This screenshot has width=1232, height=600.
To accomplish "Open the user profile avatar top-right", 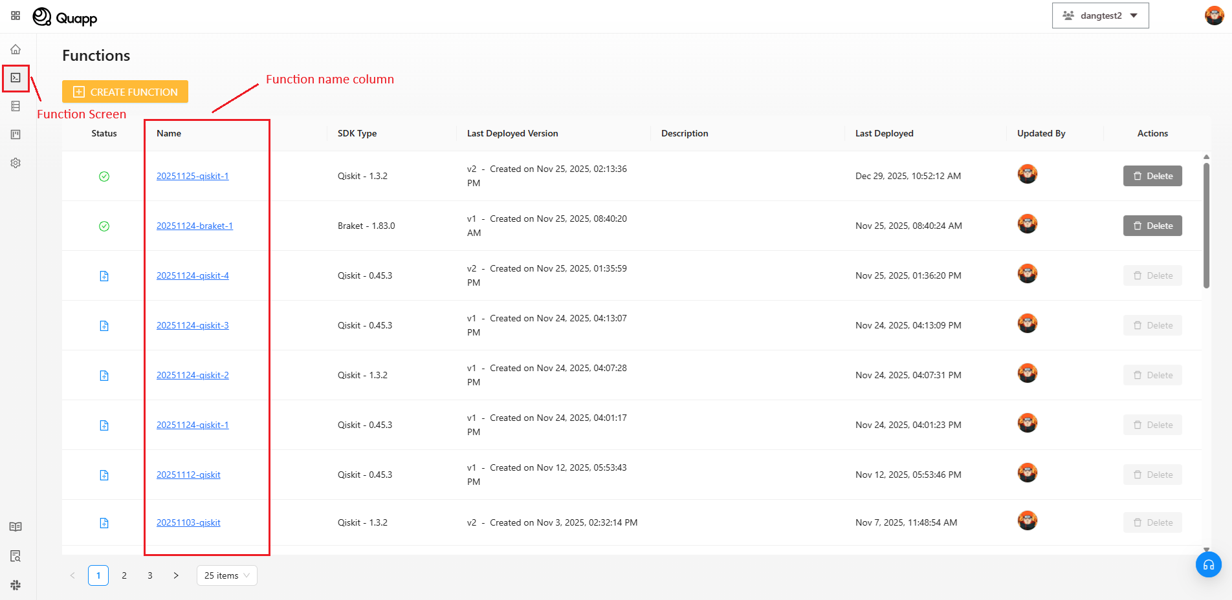I will click(x=1214, y=16).
